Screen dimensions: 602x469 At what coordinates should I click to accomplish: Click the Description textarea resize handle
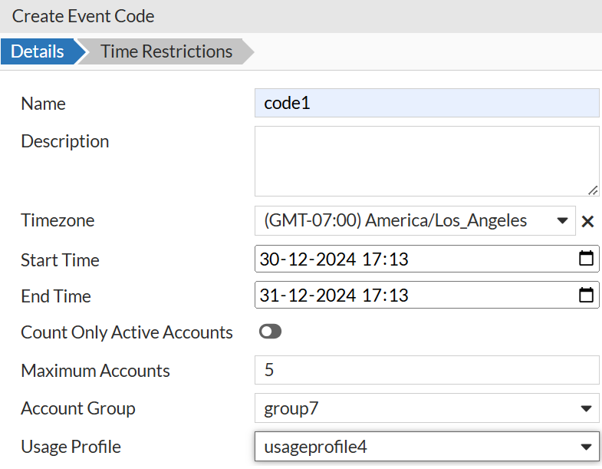593,190
